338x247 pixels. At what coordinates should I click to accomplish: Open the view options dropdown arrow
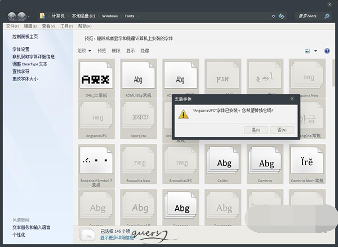tap(315, 51)
